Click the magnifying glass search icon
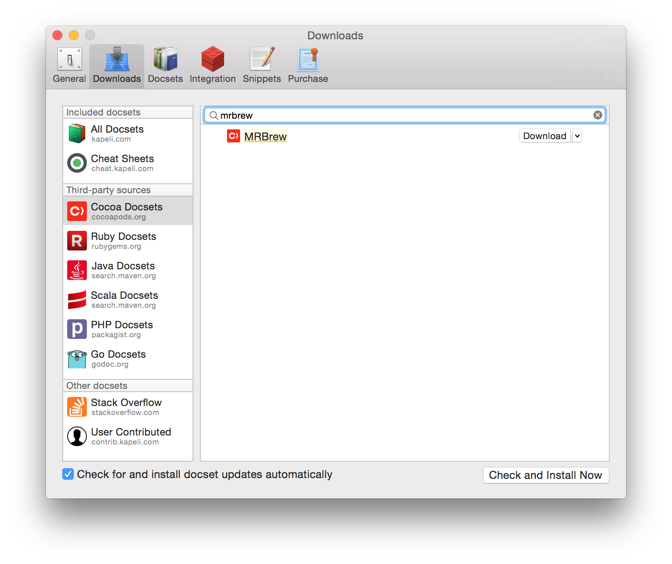672x564 pixels. (x=213, y=115)
